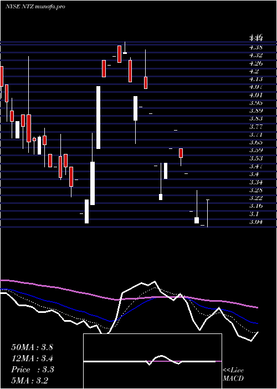Click the 3.59 price axis label
This screenshot has height=389, width=277.
click(256, 151)
